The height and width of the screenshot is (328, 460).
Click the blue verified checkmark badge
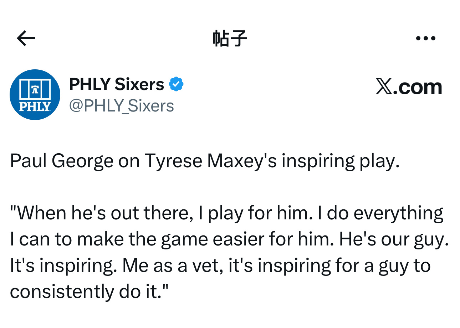(x=176, y=84)
